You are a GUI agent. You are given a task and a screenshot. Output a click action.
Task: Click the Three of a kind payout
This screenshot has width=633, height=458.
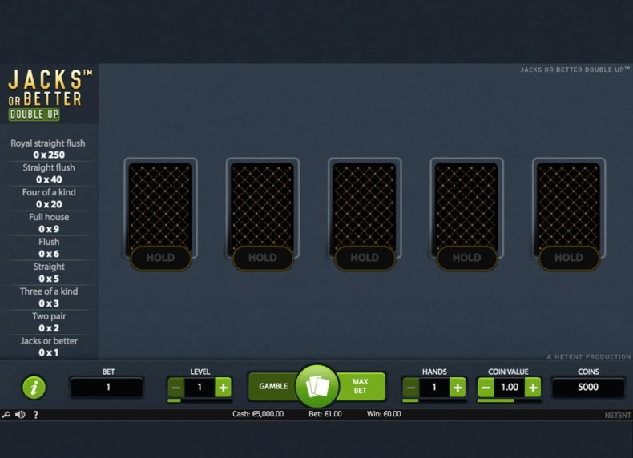pos(48,297)
